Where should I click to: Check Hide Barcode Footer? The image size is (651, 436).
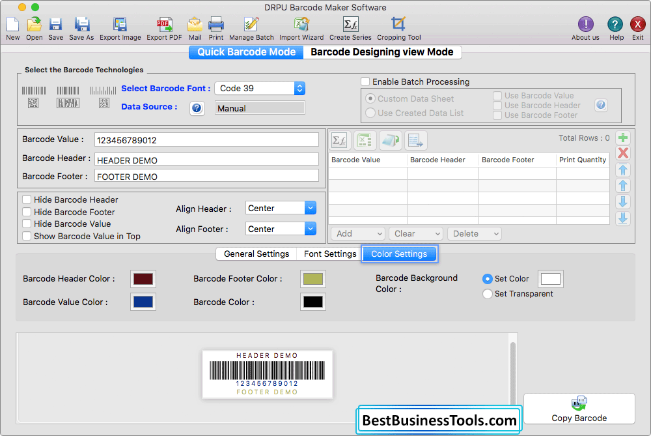click(27, 212)
